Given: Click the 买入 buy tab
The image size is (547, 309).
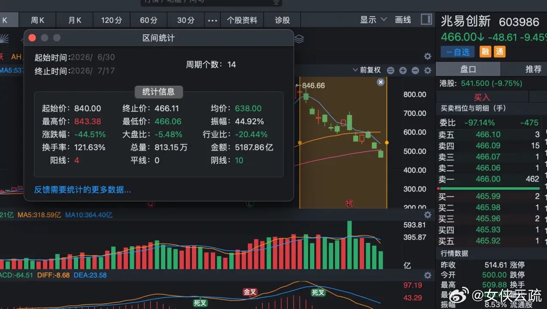Looking at the screenshot, I should 482,97.
